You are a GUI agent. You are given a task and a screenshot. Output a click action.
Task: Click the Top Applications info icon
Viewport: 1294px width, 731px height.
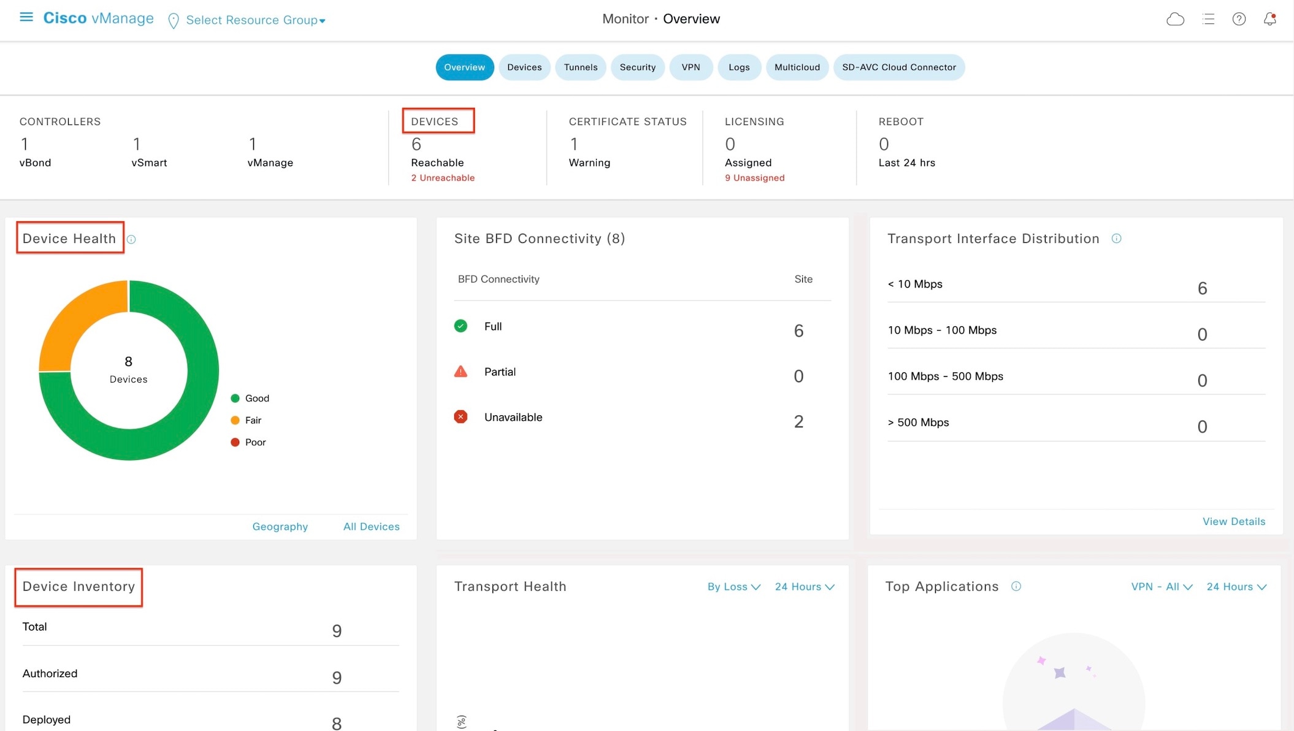[1016, 586]
